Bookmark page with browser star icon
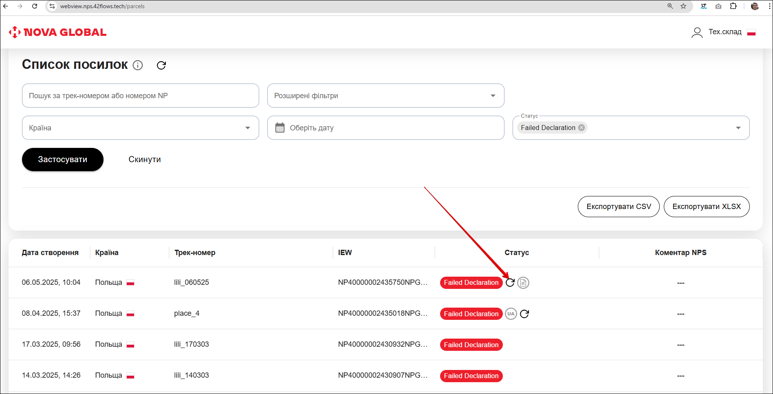Viewport: 773px width, 394px height. coord(683,6)
